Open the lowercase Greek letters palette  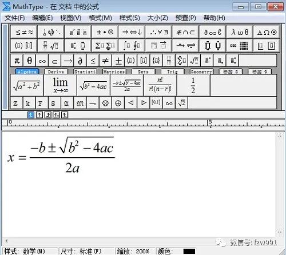point(240,32)
